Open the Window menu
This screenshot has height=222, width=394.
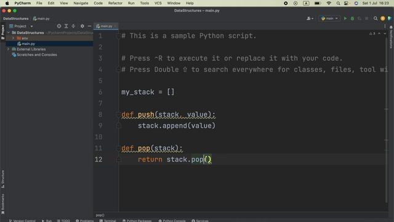coord(174,3)
